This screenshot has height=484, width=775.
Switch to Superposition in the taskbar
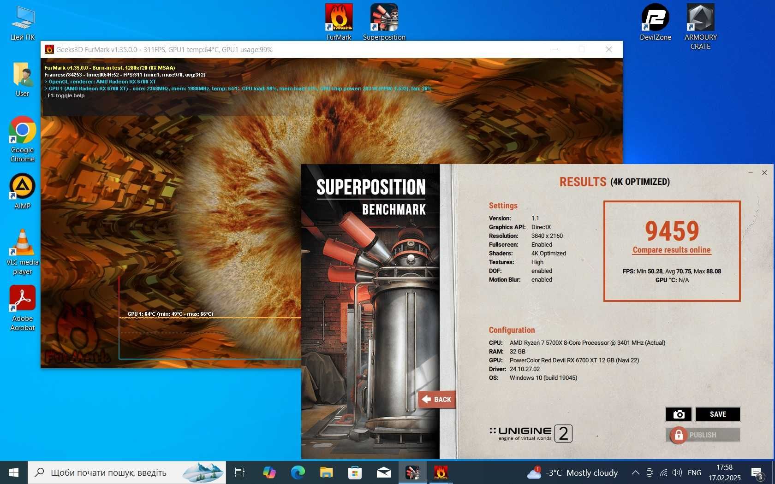pos(412,472)
